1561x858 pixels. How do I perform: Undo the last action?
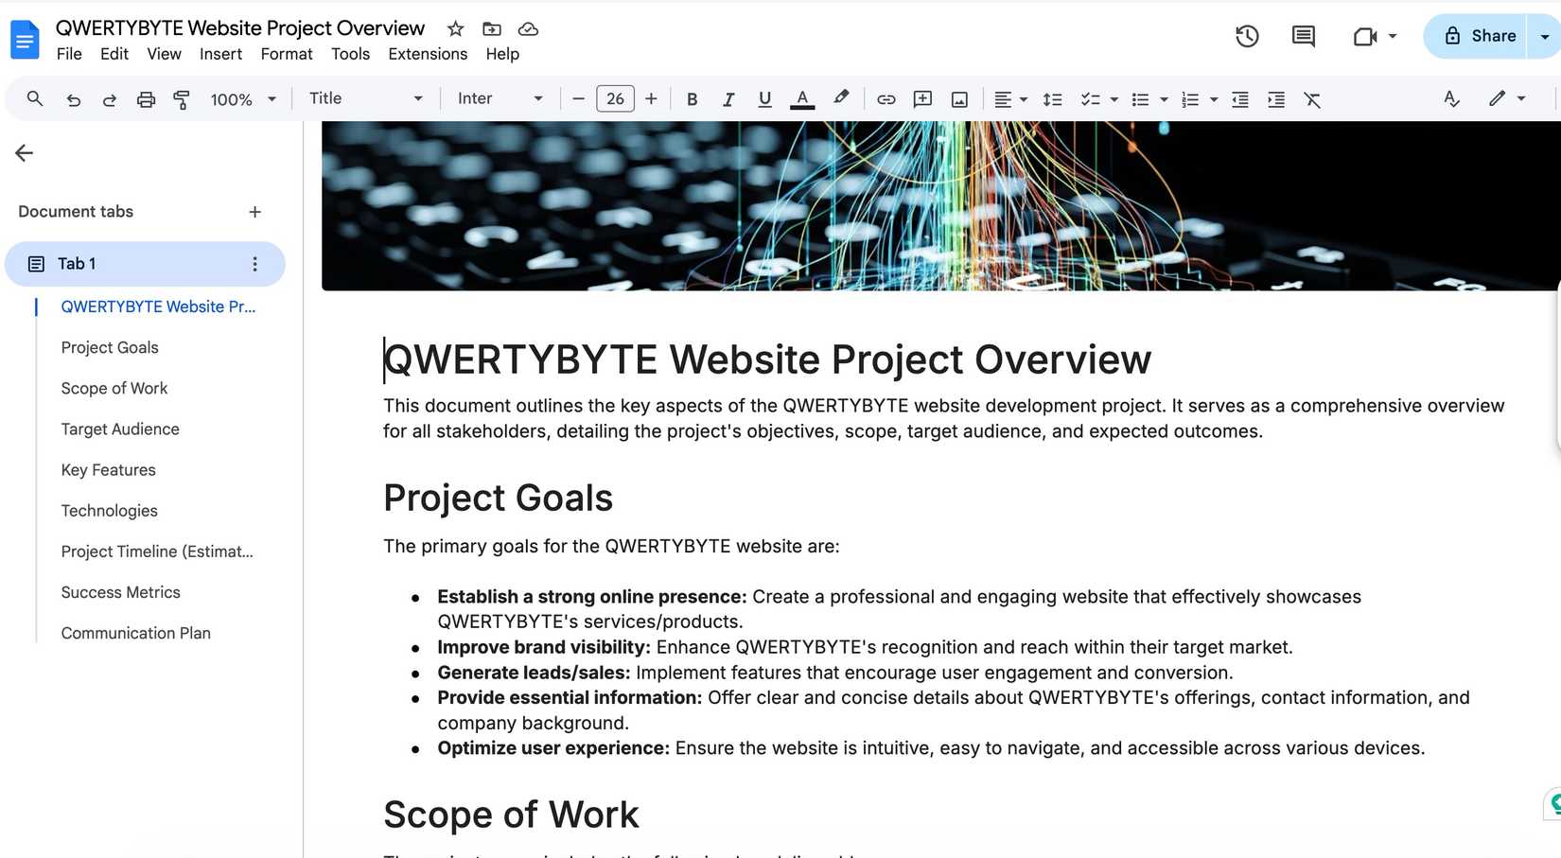click(x=73, y=98)
